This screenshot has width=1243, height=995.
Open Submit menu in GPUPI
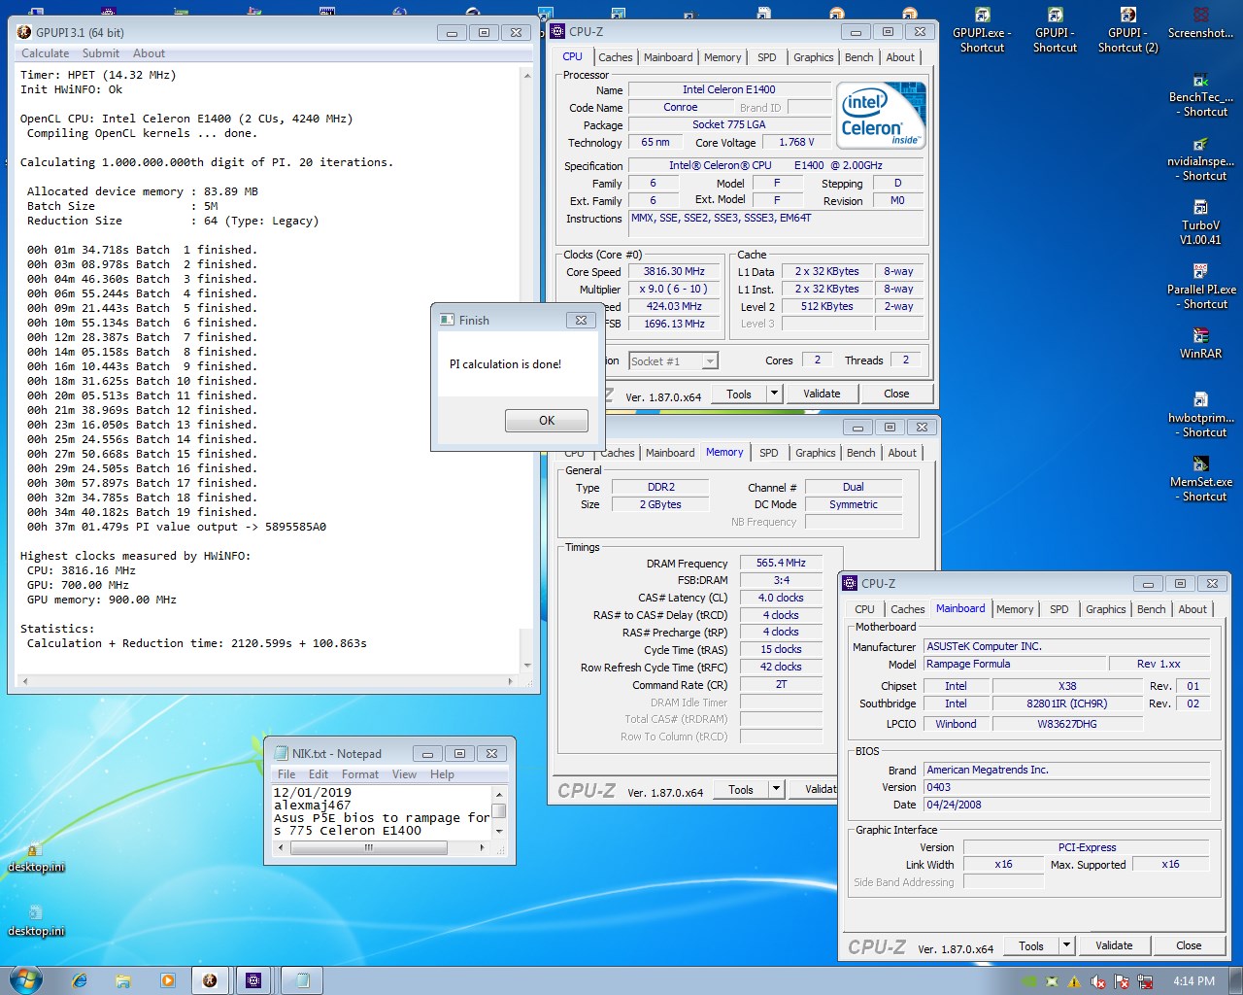pos(101,53)
